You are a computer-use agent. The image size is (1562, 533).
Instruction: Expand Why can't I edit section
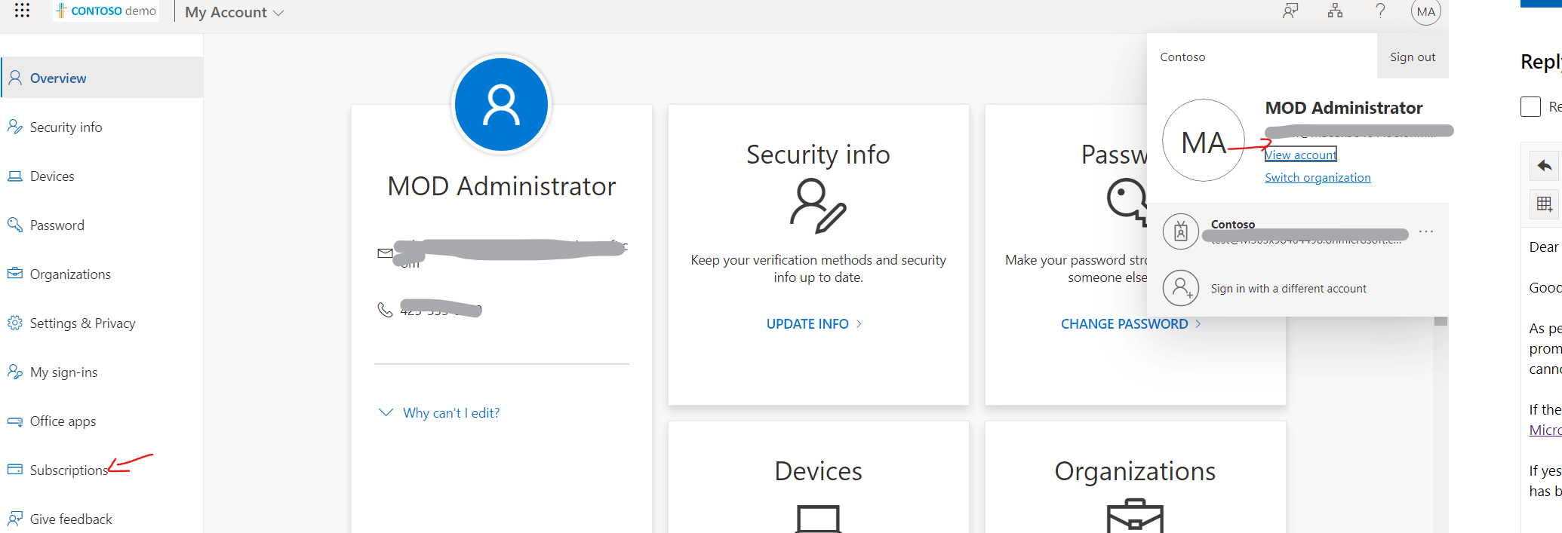click(438, 412)
